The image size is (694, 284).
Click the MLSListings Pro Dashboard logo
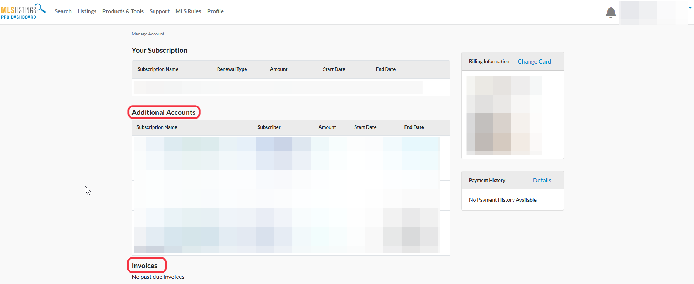pyautogui.click(x=23, y=11)
